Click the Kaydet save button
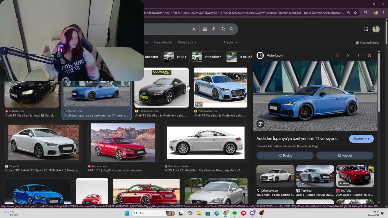Screen dimensions: 388x218 pos(345,156)
